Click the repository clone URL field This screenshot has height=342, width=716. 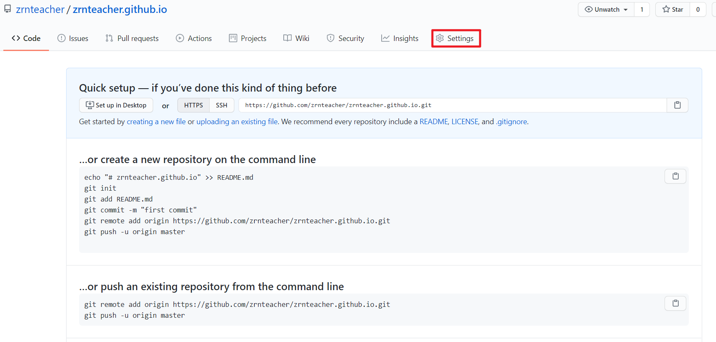452,105
